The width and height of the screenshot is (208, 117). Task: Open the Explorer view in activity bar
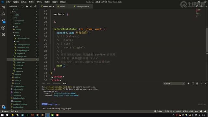click(3, 7)
